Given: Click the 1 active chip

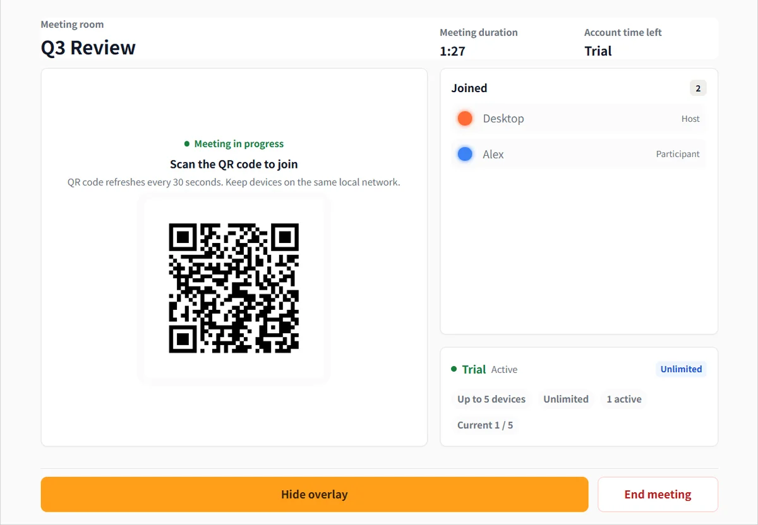Looking at the screenshot, I should point(624,399).
